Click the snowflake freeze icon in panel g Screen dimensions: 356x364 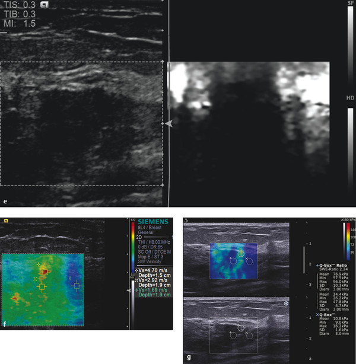285,304
